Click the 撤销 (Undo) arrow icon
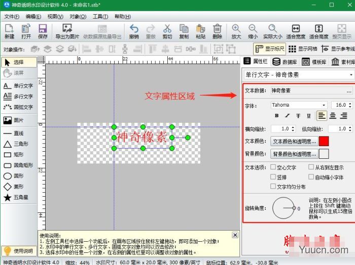 (x=134, y=31)
